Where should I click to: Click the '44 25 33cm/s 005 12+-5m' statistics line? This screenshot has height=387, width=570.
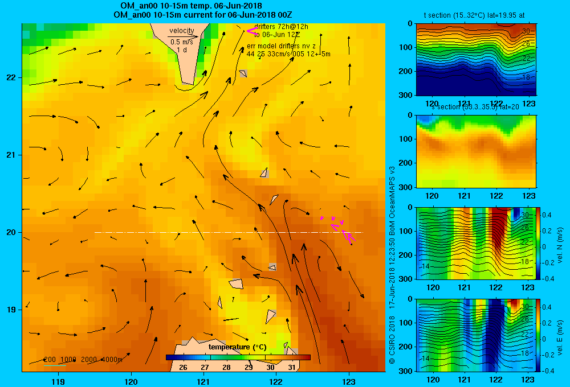[288, 54]
